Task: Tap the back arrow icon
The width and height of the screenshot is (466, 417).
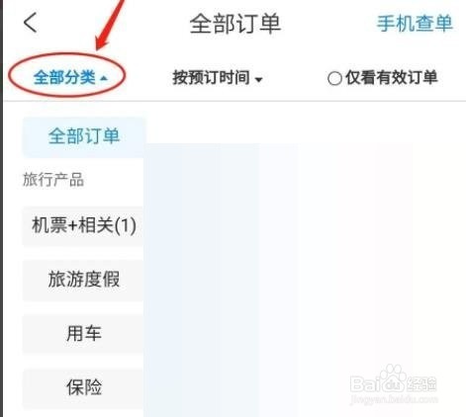Action: pyautogui.click(x=30, y=23)
